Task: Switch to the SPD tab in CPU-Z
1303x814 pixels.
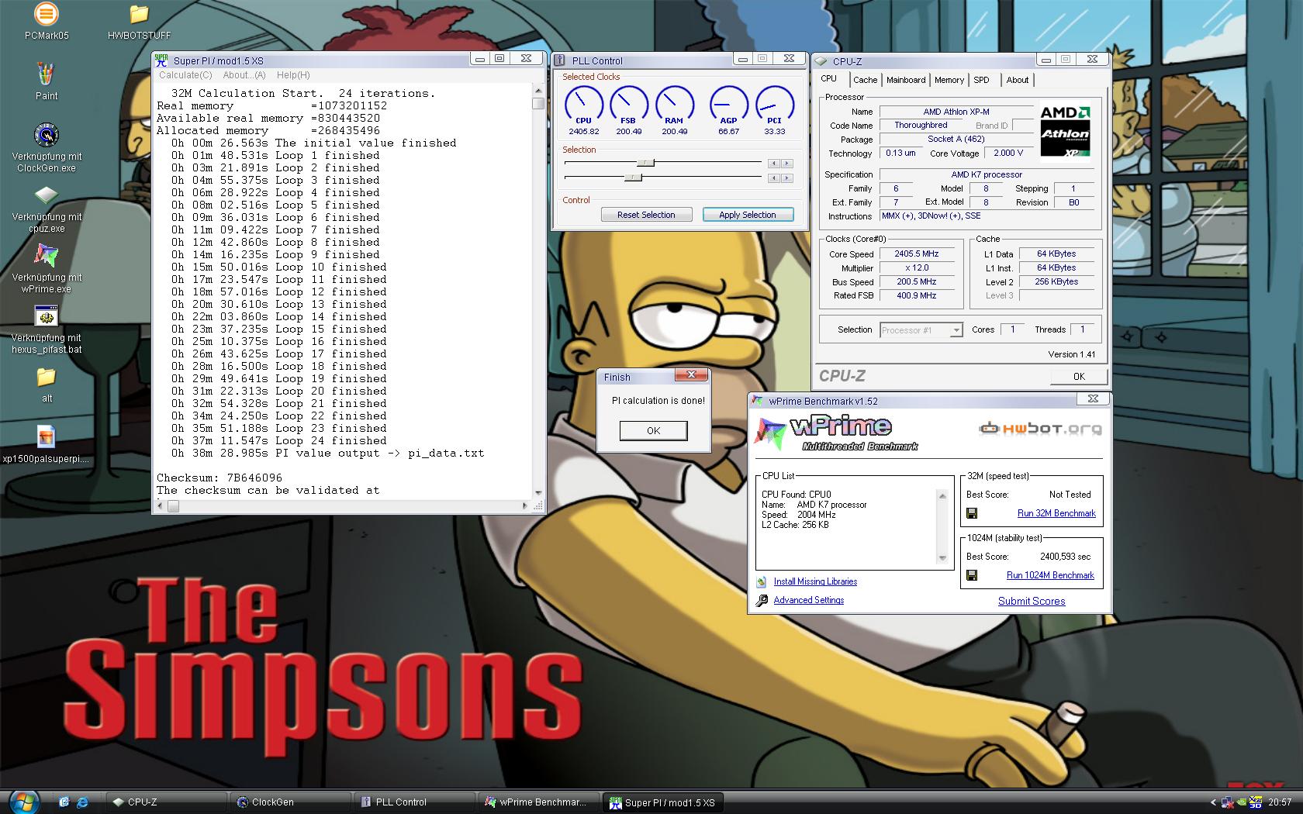Action: pos(981,80)
